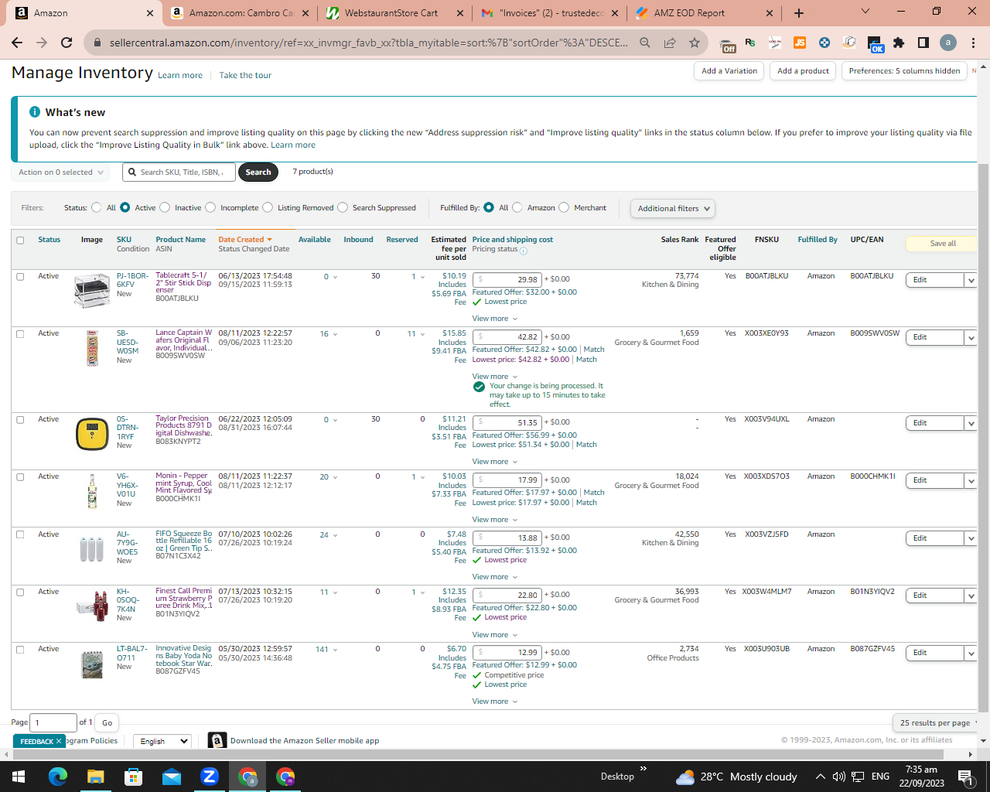Open the Windows notifications panel
The image size is (990, 792).
(x=965, y=777)
